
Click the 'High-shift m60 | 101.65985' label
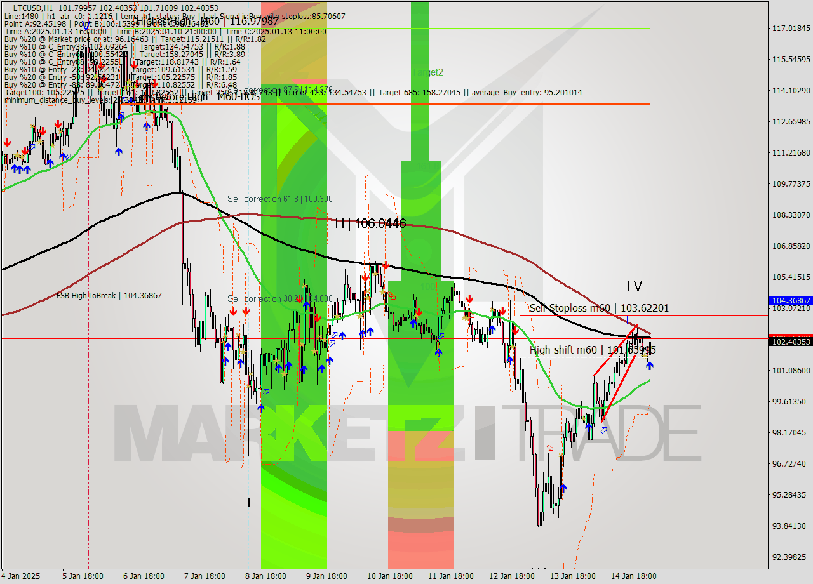pyautogui.click(x=593, y=350)
